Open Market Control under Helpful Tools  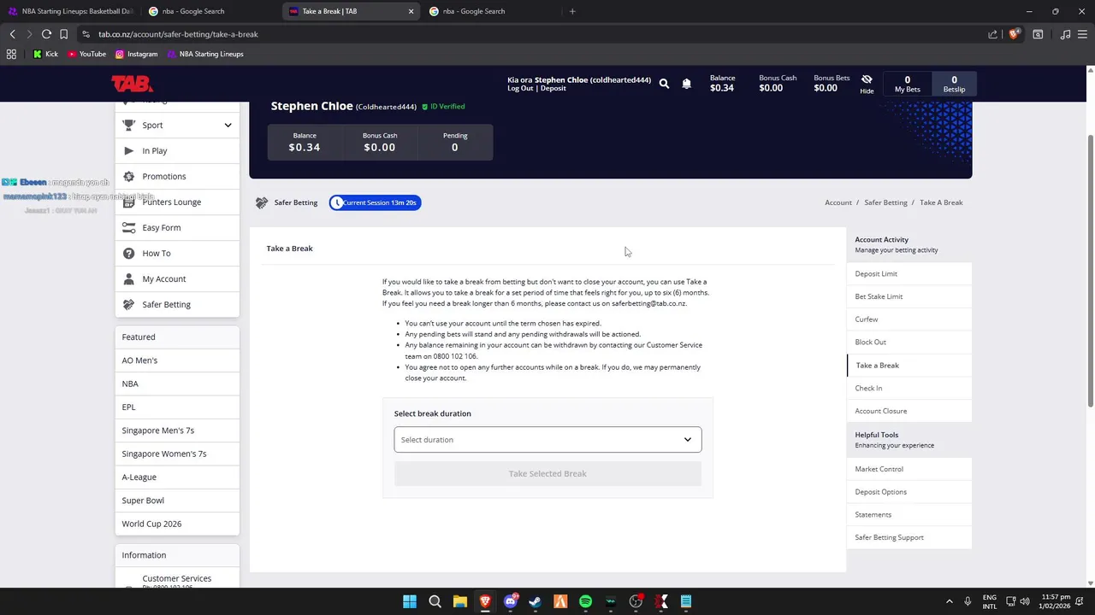[x=909, y=469]
